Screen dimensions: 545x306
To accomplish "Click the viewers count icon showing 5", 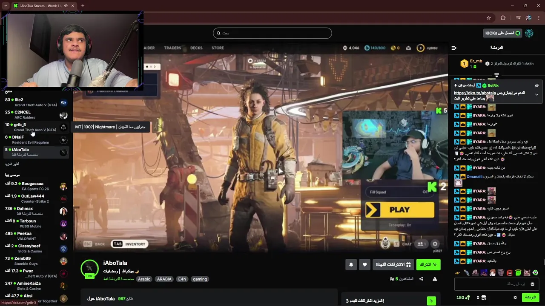I will (392, 279).
